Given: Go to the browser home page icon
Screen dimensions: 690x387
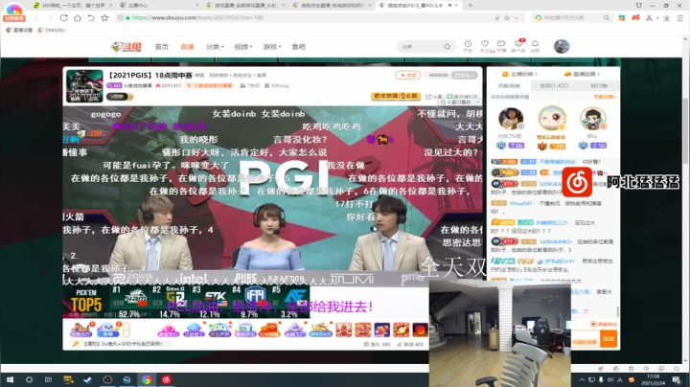Looking at the screenshot, I should point(78,18).
